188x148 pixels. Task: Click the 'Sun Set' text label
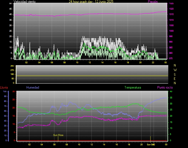[x=150, y=144]
